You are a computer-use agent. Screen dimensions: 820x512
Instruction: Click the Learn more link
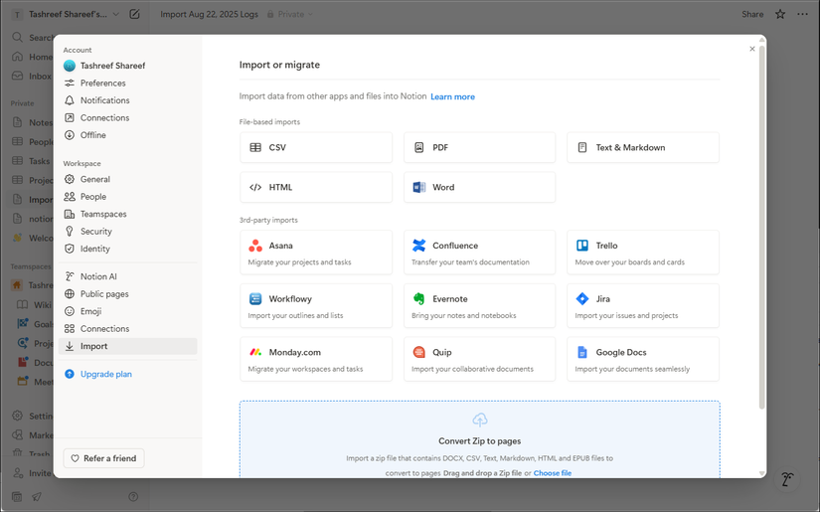452,97
